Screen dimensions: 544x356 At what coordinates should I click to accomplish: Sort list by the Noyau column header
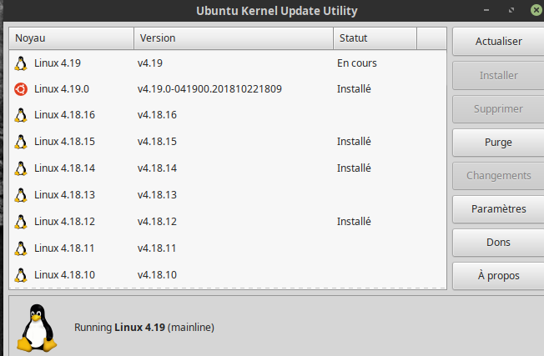[x=71, y=38]
